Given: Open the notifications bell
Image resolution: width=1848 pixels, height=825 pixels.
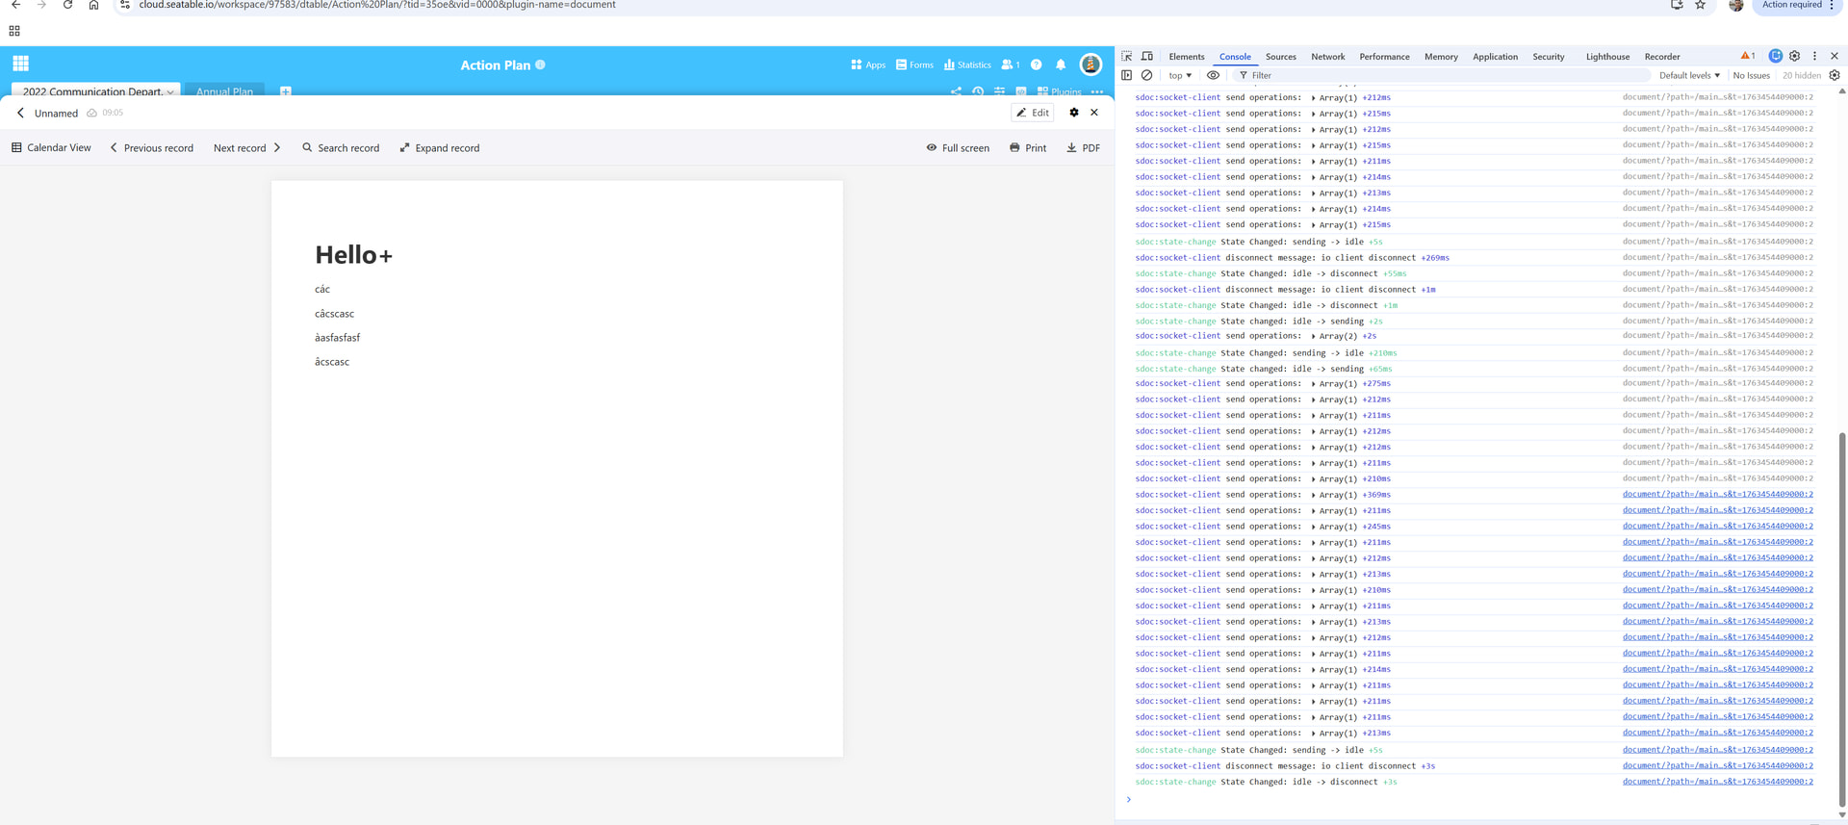Looking at the screenshot, I should pos(1061,65).
